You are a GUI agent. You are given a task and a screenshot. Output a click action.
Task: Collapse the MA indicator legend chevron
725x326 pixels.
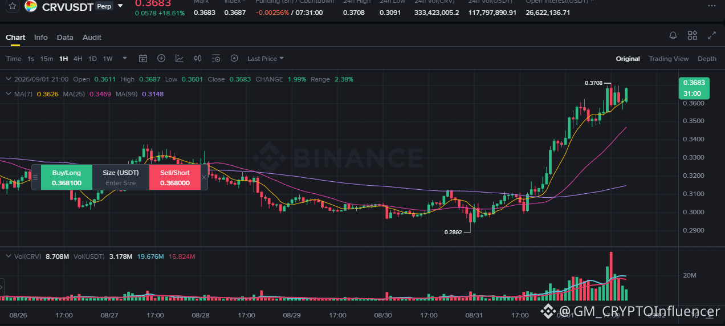pos(8,93)
